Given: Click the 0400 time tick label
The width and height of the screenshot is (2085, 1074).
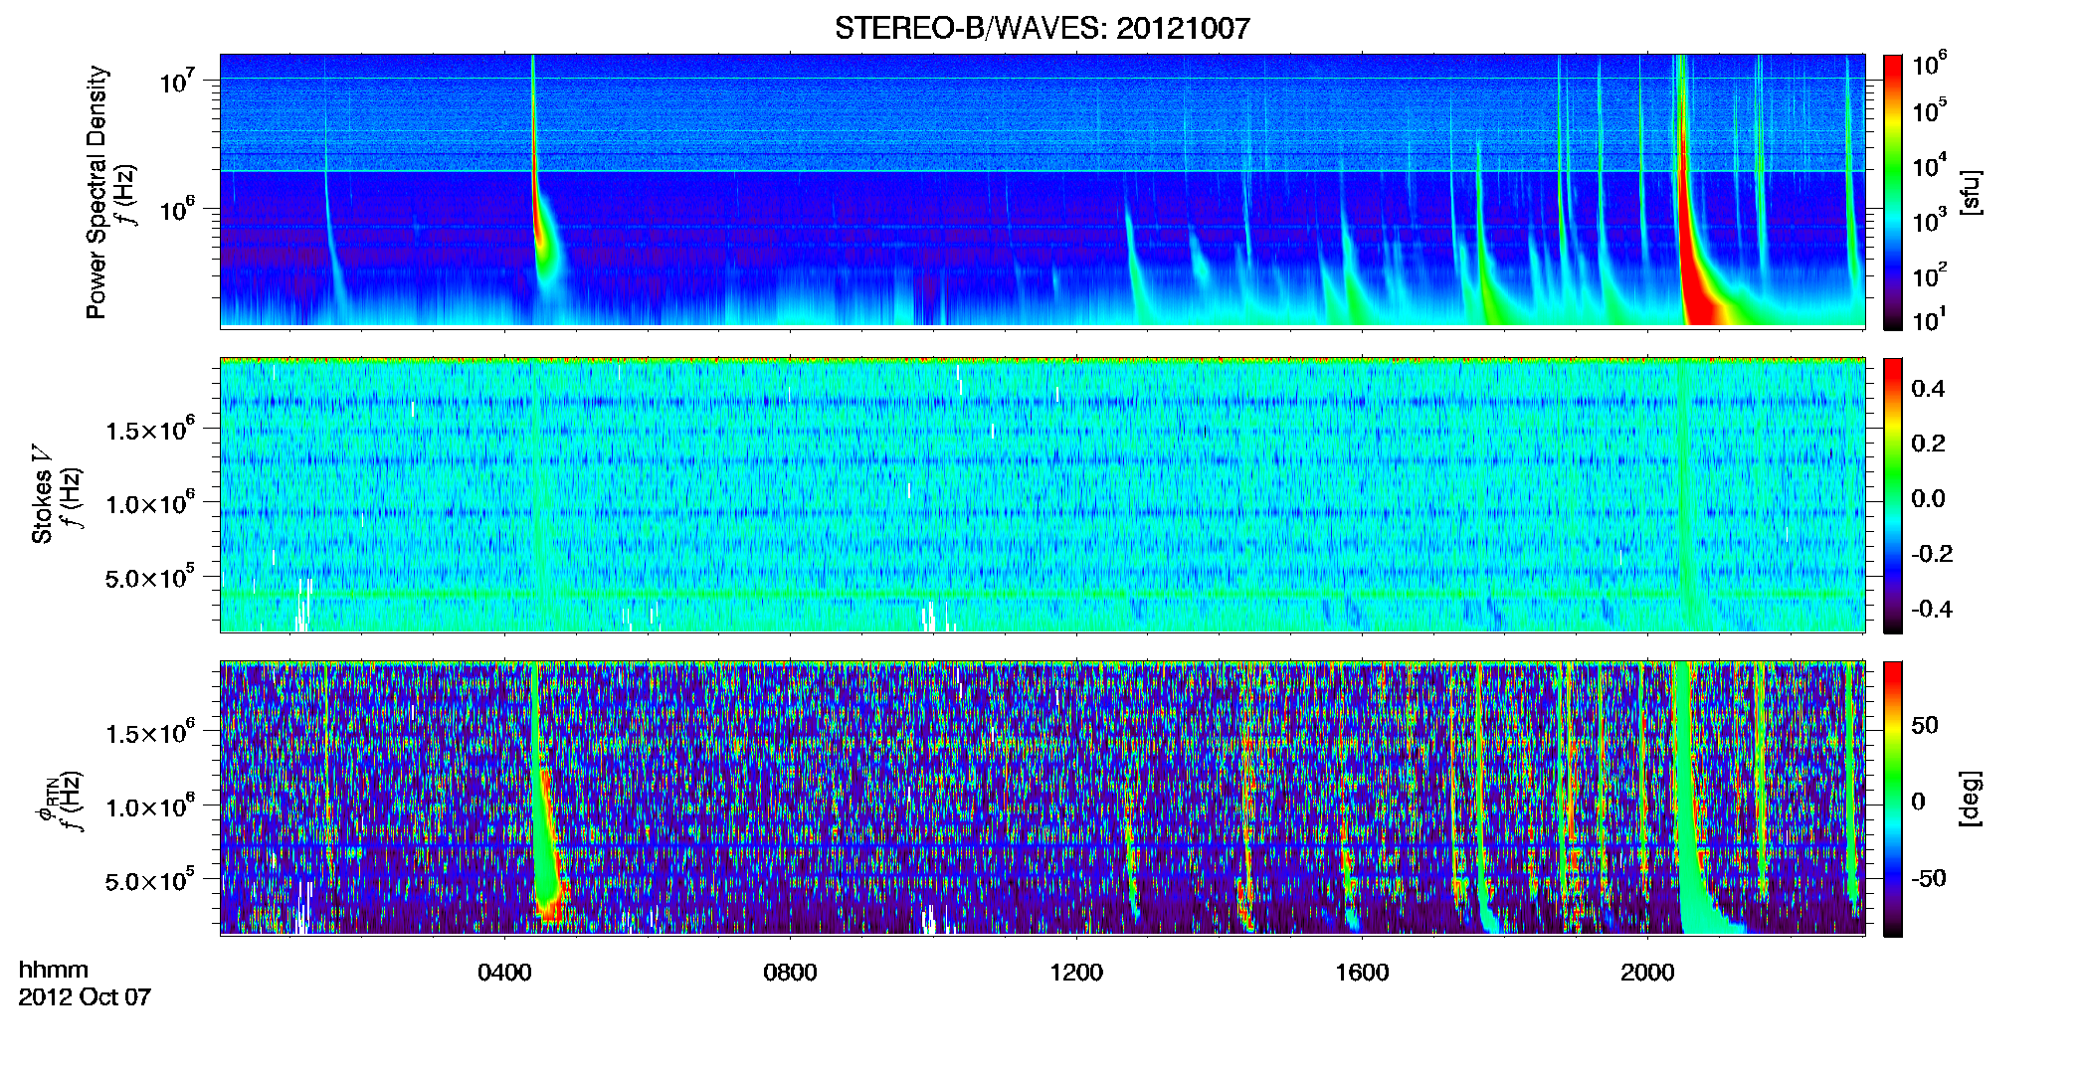Looking at the screenshot, I should pos(504,973).
